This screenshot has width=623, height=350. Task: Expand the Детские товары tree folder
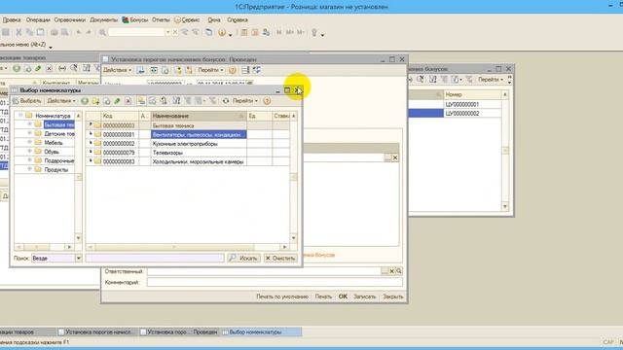pos(29,133)
